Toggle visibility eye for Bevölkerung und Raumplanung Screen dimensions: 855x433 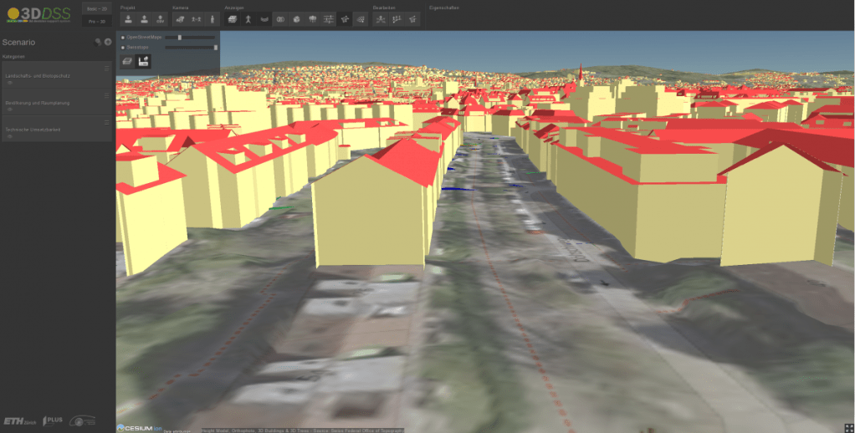point(8,110)
